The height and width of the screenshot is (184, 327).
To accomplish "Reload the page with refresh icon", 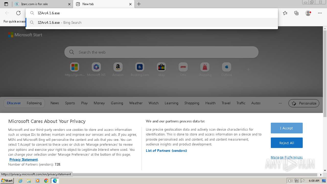I will click(x=18, y=13).
